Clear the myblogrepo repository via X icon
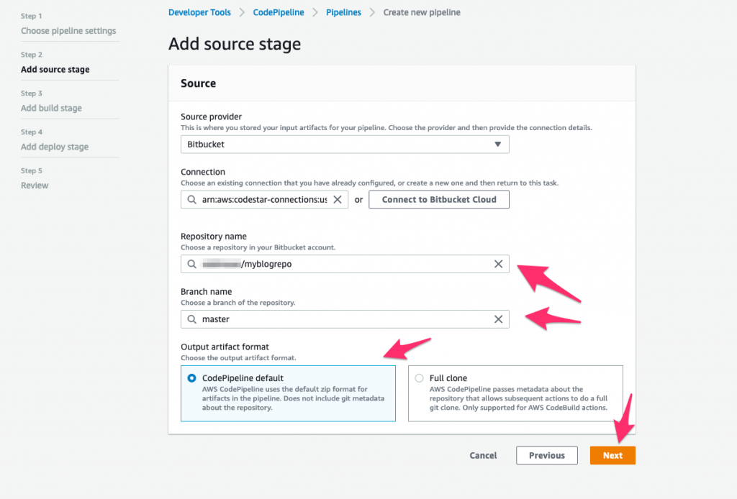This screenshot has height=499, width=737. point(498,264)
